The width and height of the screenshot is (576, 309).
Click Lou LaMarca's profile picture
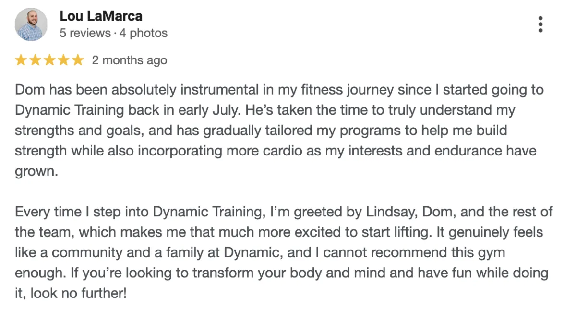pyautogui.click(x=31, y=24)
